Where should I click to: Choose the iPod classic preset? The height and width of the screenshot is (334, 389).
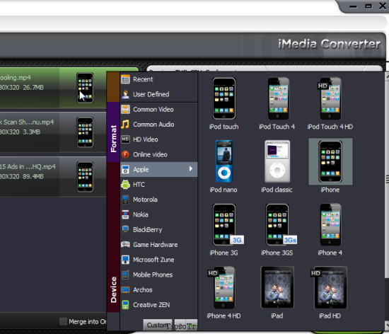tap(277, 166)
